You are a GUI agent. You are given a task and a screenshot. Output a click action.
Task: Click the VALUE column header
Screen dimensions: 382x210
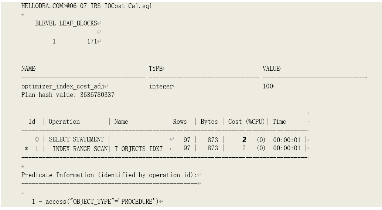(x=271, y=69)
